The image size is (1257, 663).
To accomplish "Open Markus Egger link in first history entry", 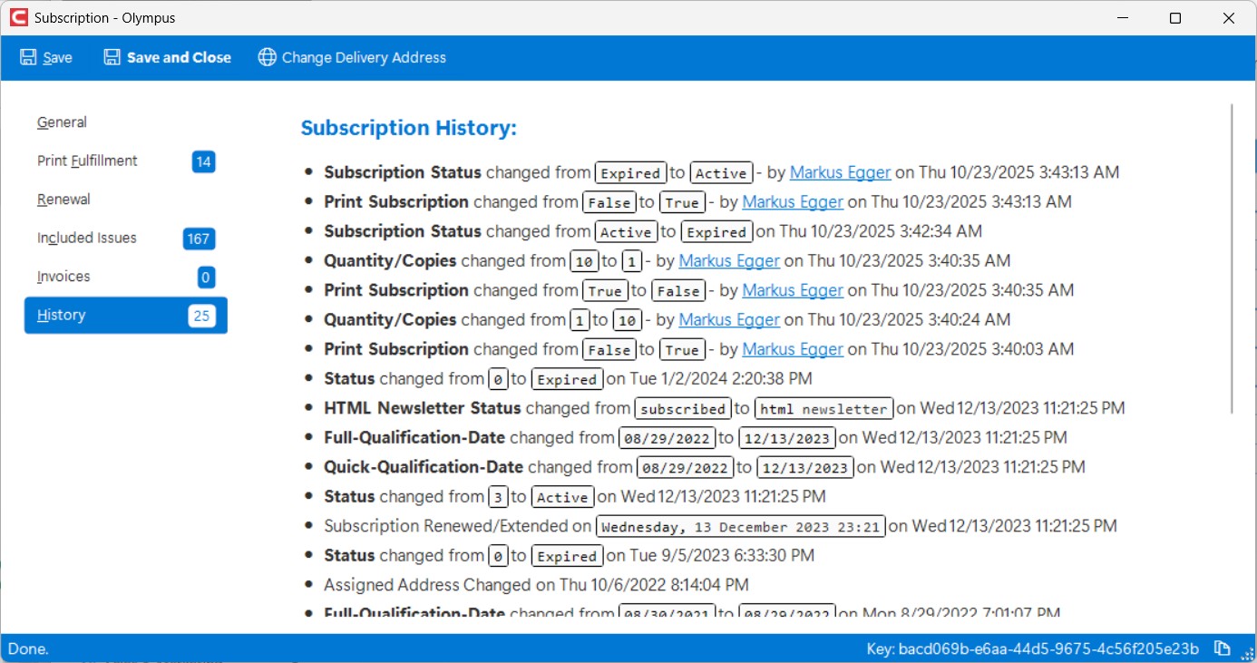I will [x=840, y=172].
